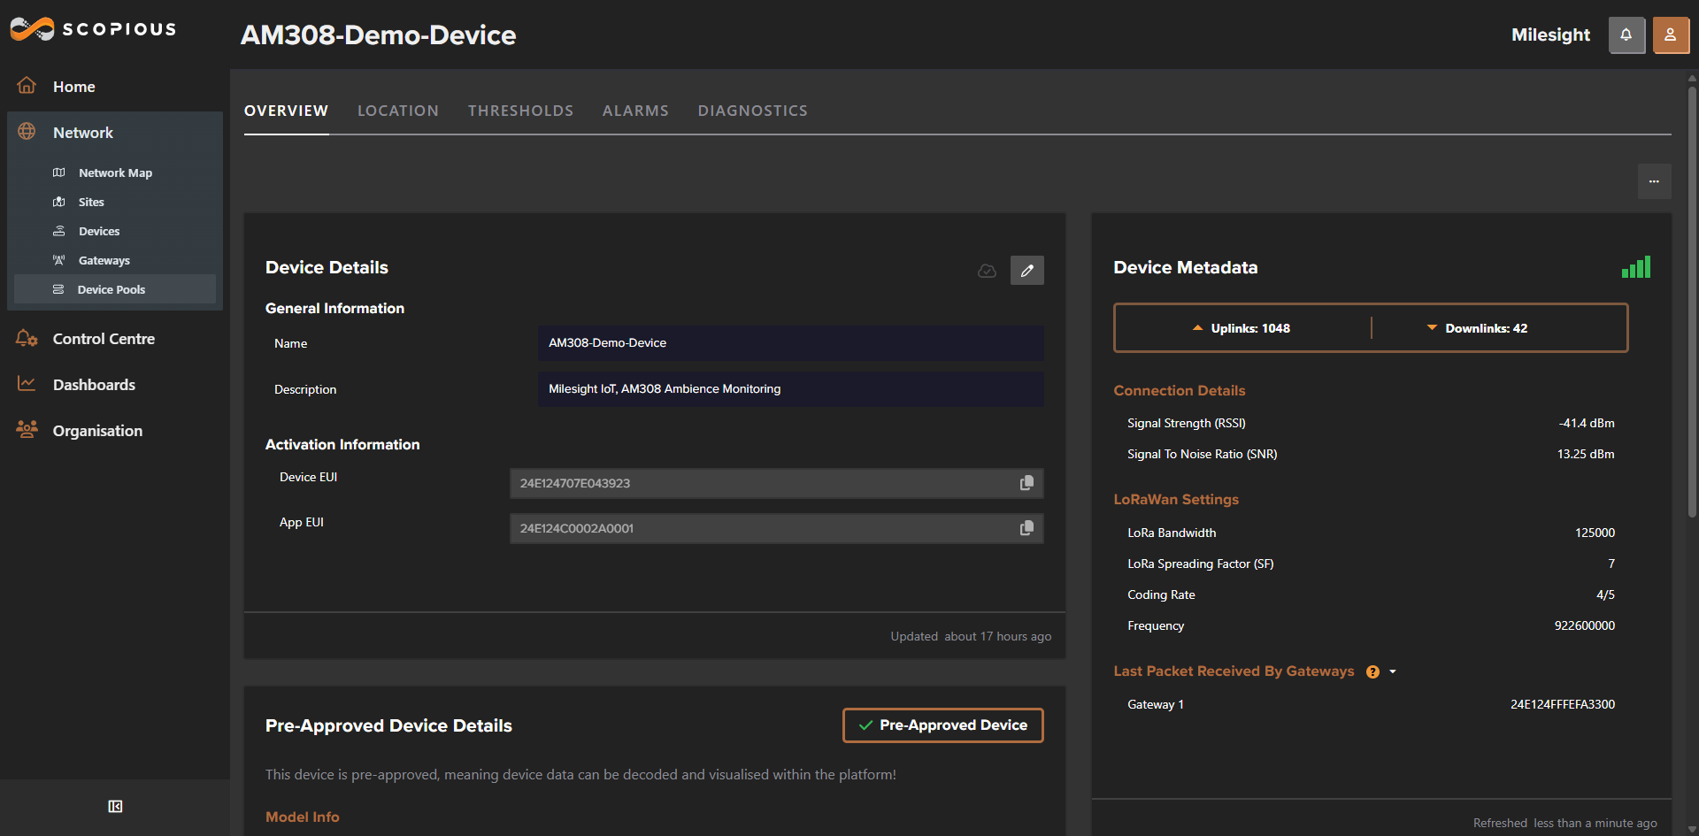Click the Network globe icon
Screen dimensions: 1699x836
tap(27, 132)
